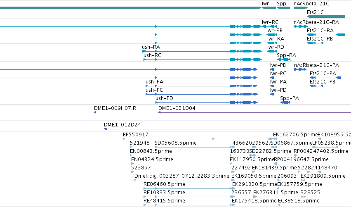Click the lwr-RB transcript label

(274, 31)
